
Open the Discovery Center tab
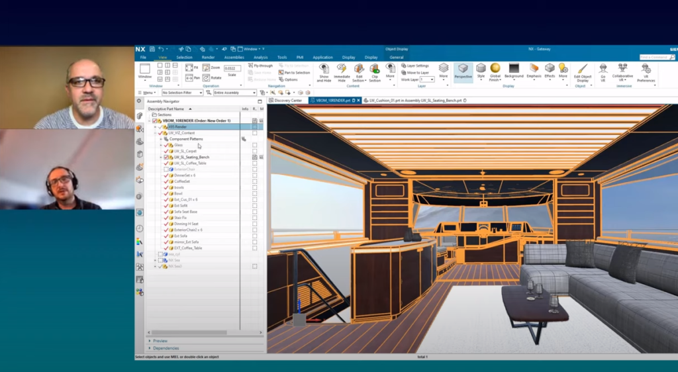click(287, 101)
